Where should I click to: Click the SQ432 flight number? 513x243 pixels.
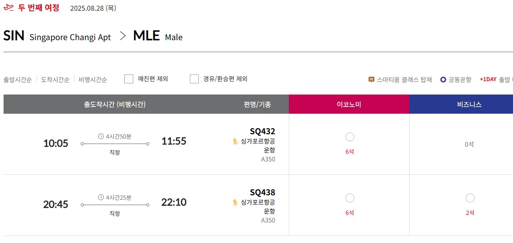pos(263,132)
